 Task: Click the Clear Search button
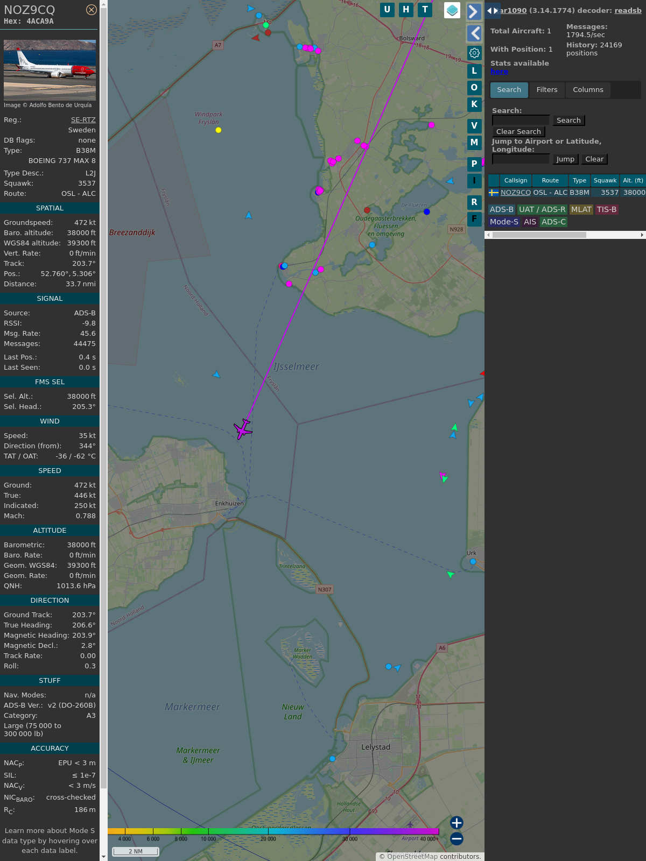(518, 132)
